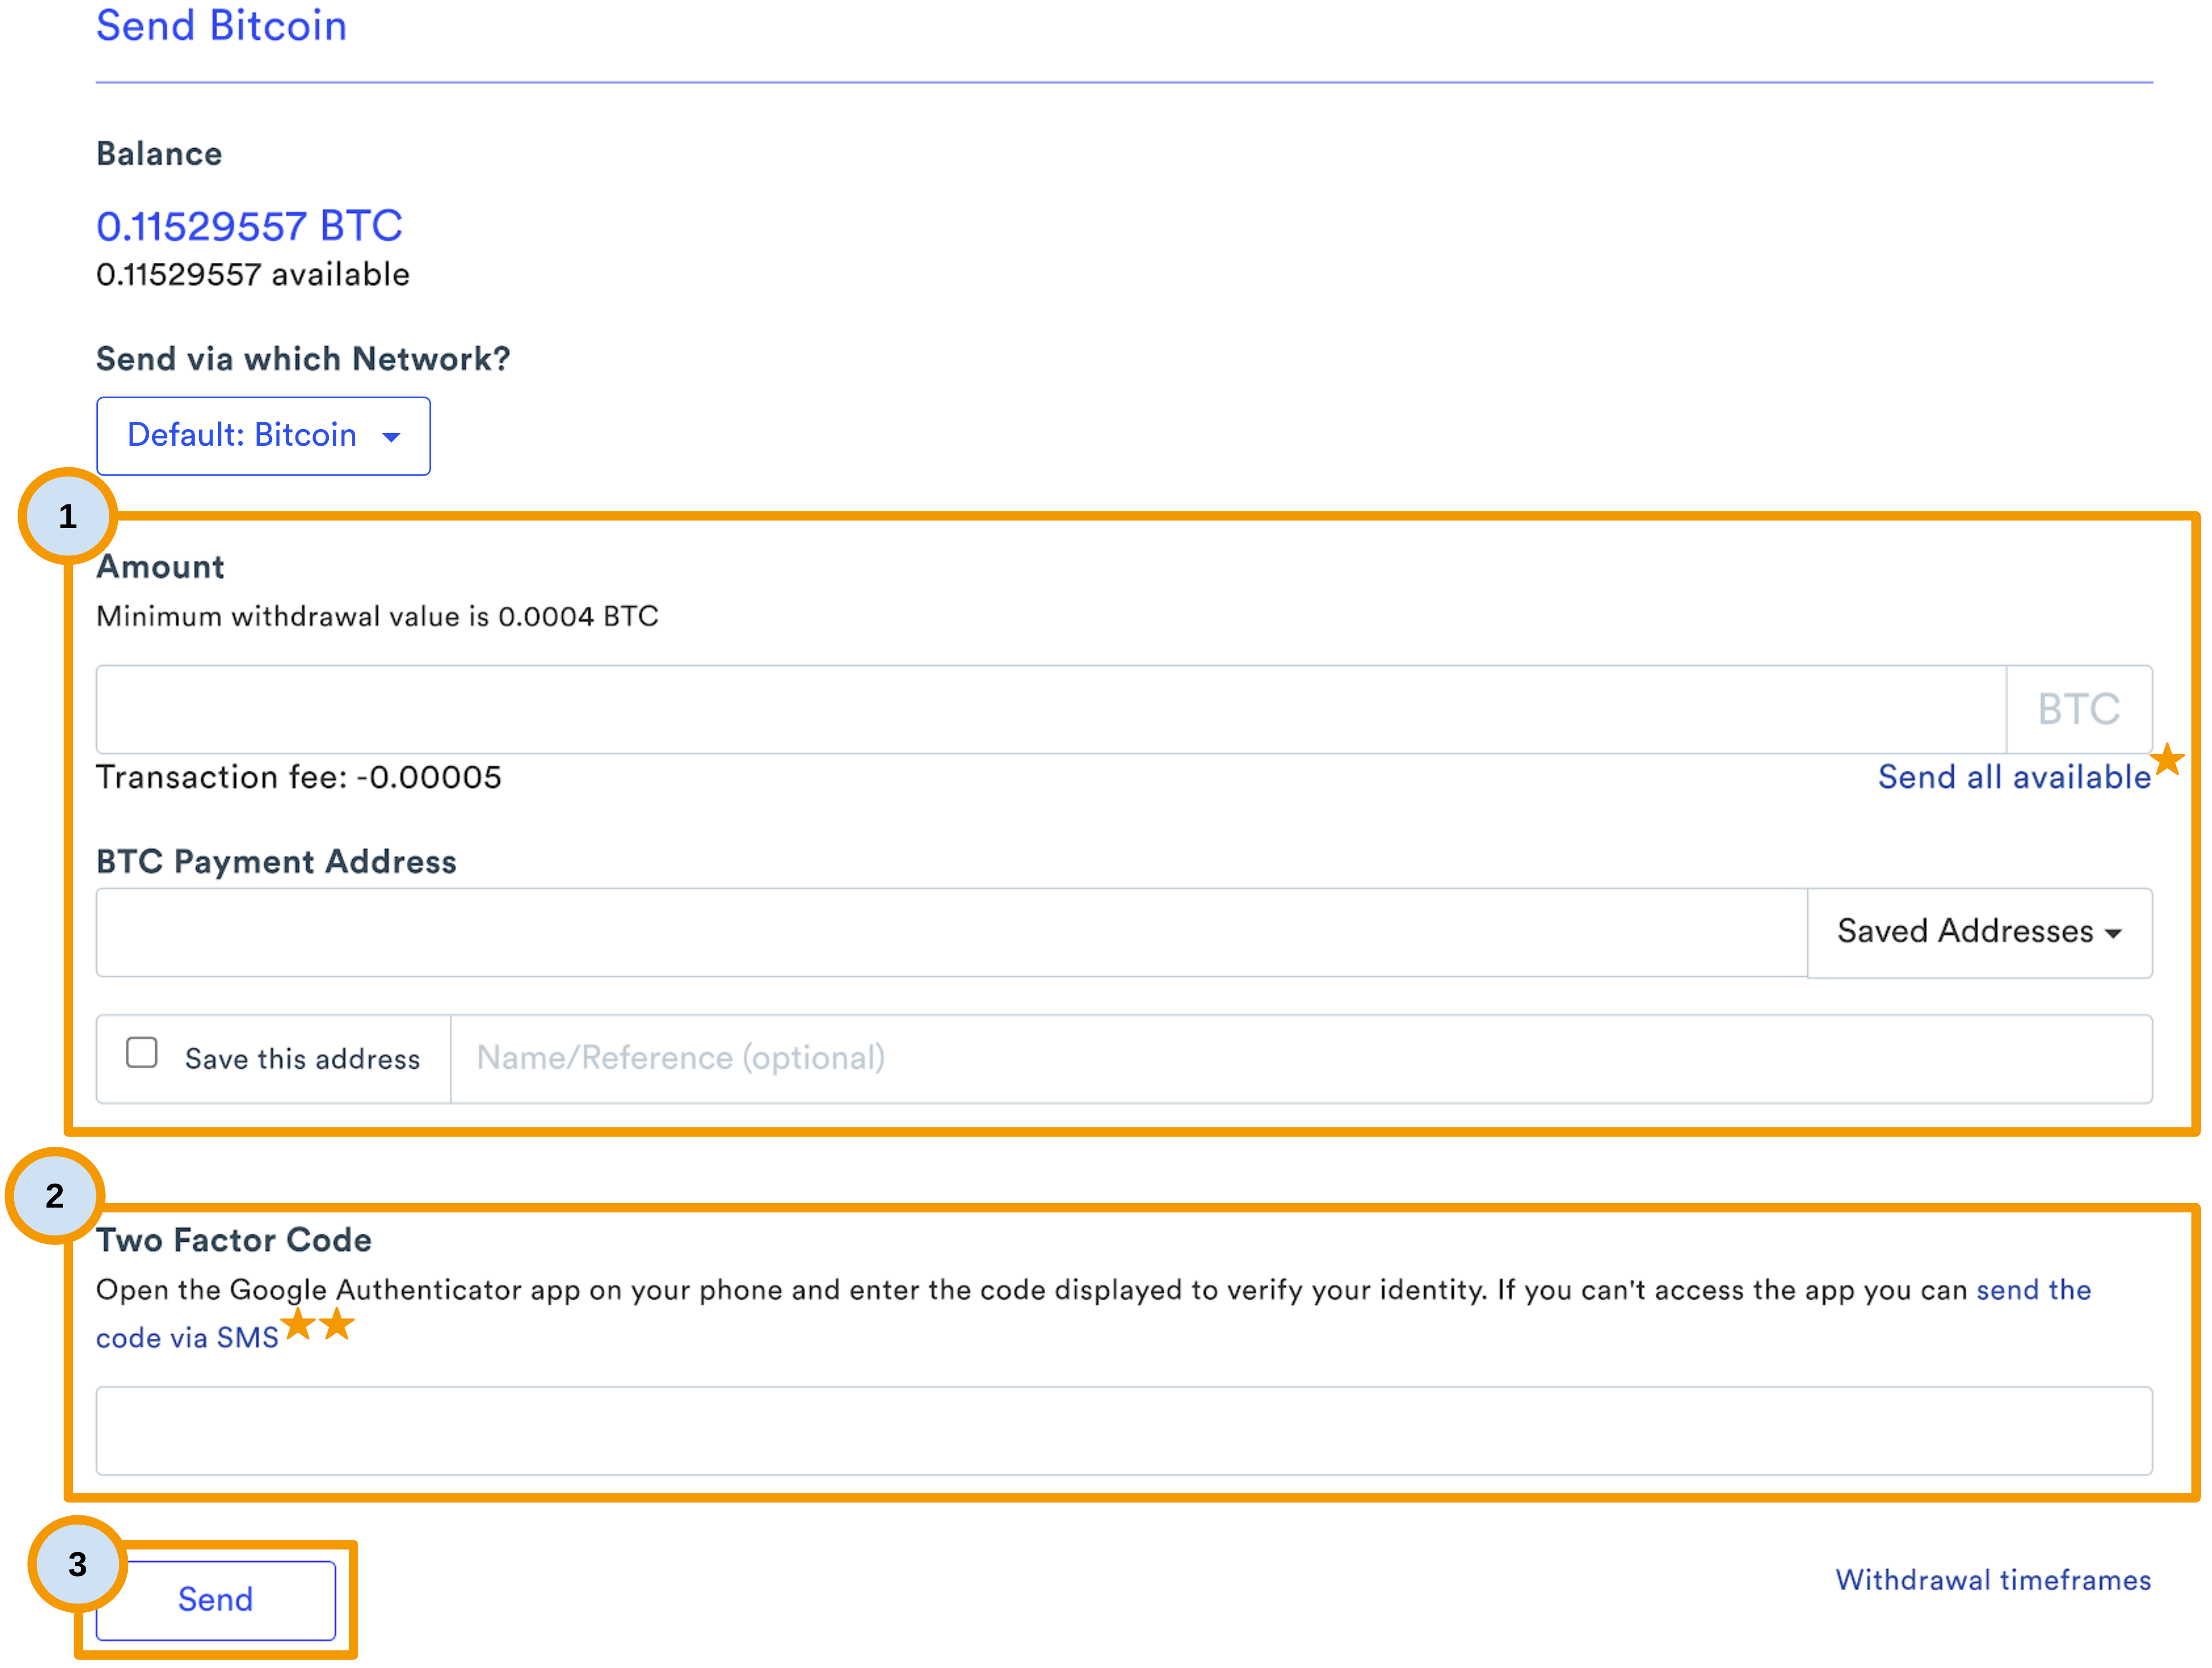Click the Minimum withdrawal value is 0.0004 BTC text
The image size is (2212, 1668).
point(377,616)
